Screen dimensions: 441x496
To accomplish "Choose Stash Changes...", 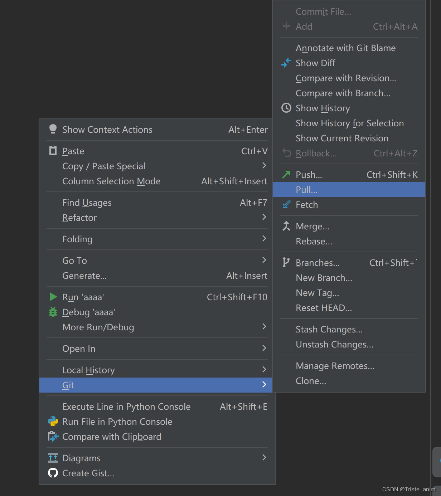I will [349, 329].
